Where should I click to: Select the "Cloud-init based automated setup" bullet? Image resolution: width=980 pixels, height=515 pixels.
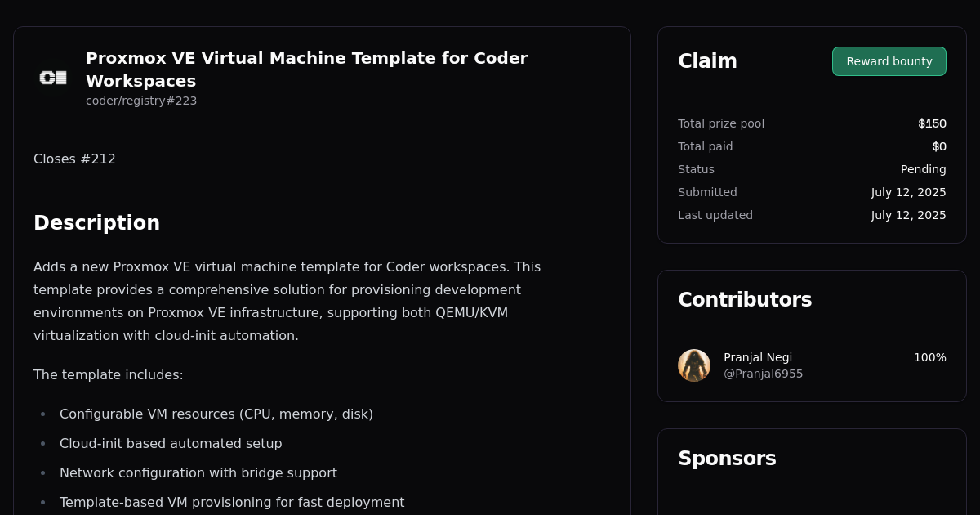(x=171, y=443)
